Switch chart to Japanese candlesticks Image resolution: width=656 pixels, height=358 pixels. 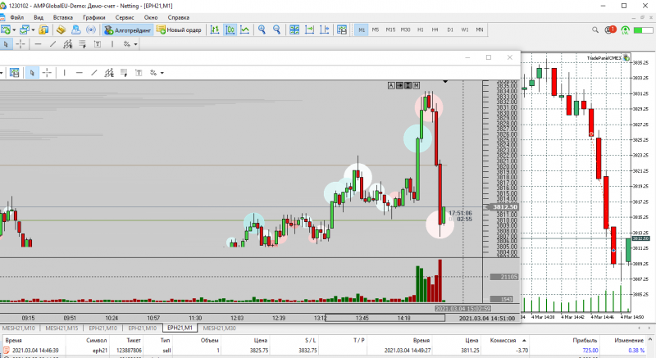point(230,29)
